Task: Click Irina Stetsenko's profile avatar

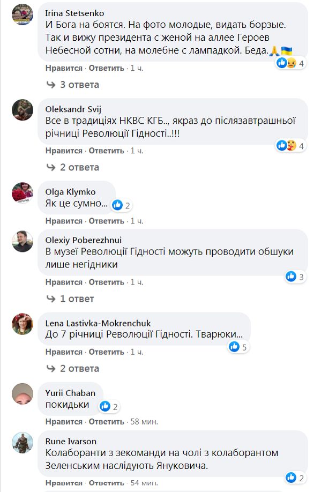Action: click(x=23, y=15)
